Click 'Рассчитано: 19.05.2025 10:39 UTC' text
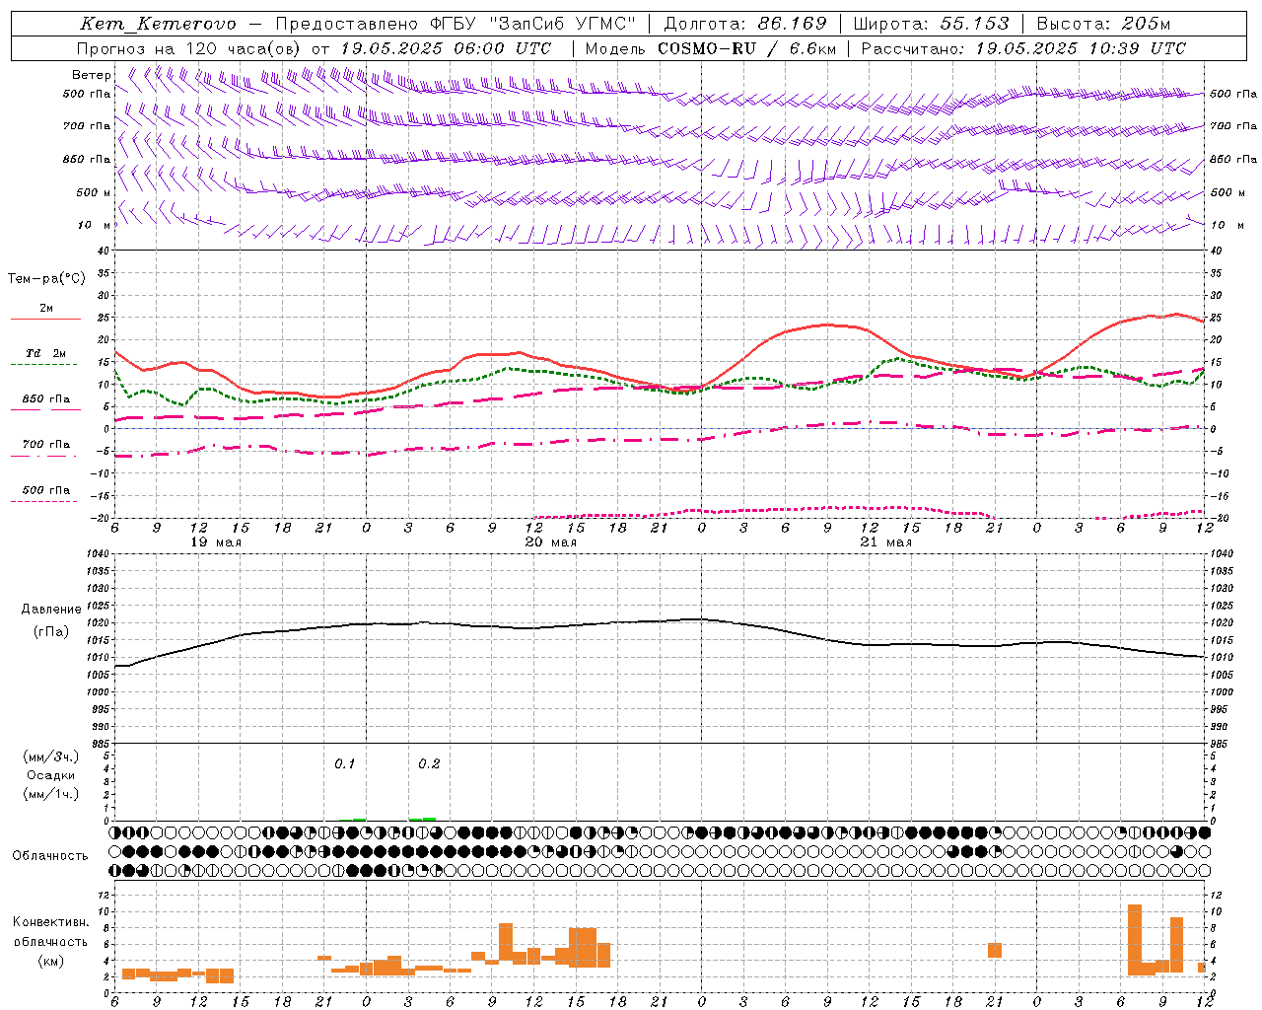The height and width of the screenshot is (1010, 1262). click(x=1023, y=48)
